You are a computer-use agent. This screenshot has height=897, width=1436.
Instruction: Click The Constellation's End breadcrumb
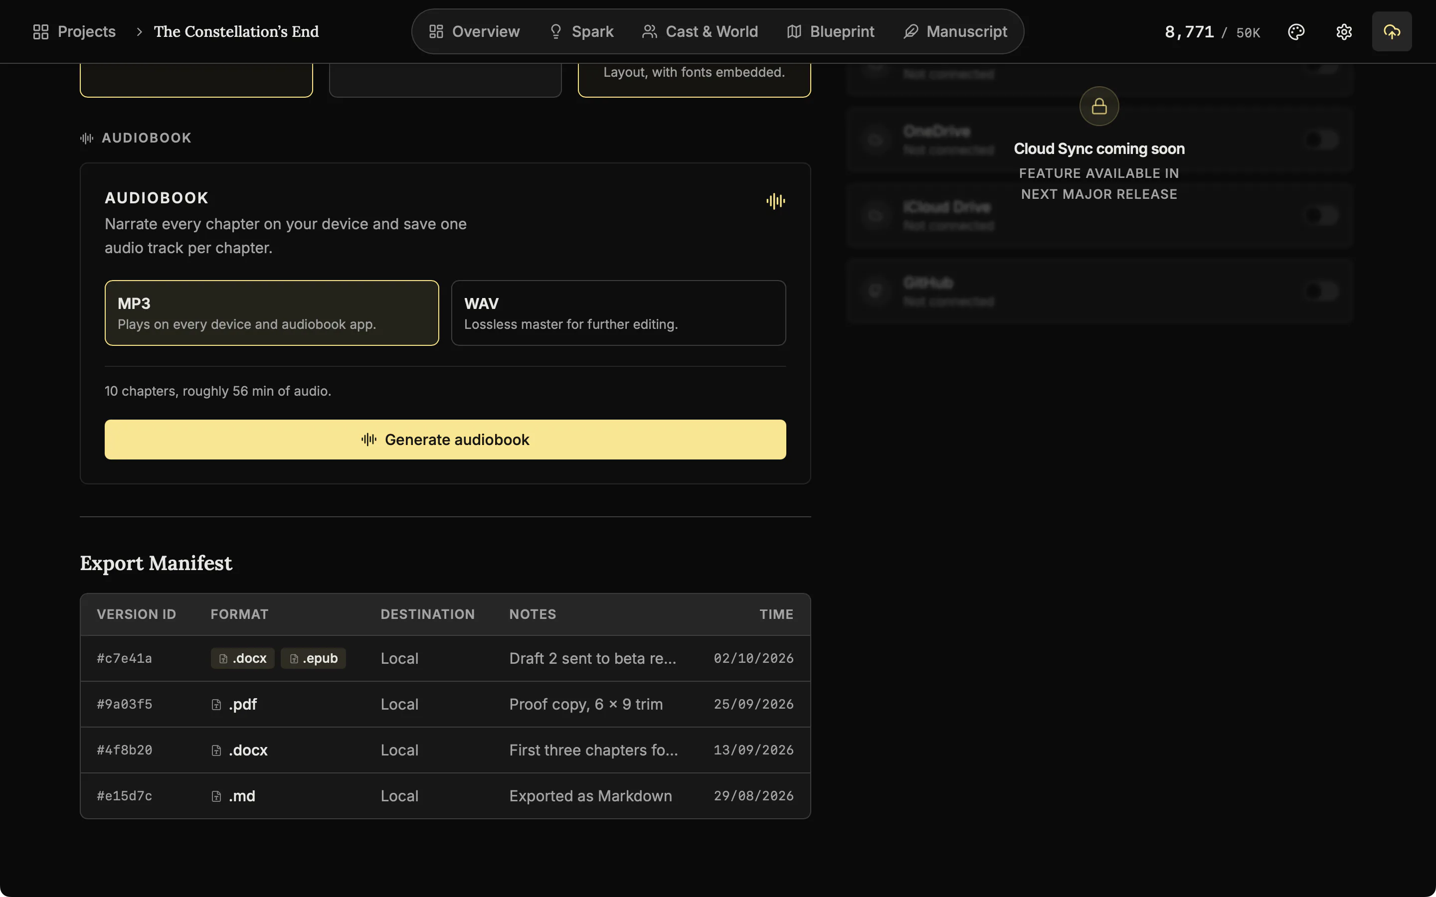tap(236, 31)
